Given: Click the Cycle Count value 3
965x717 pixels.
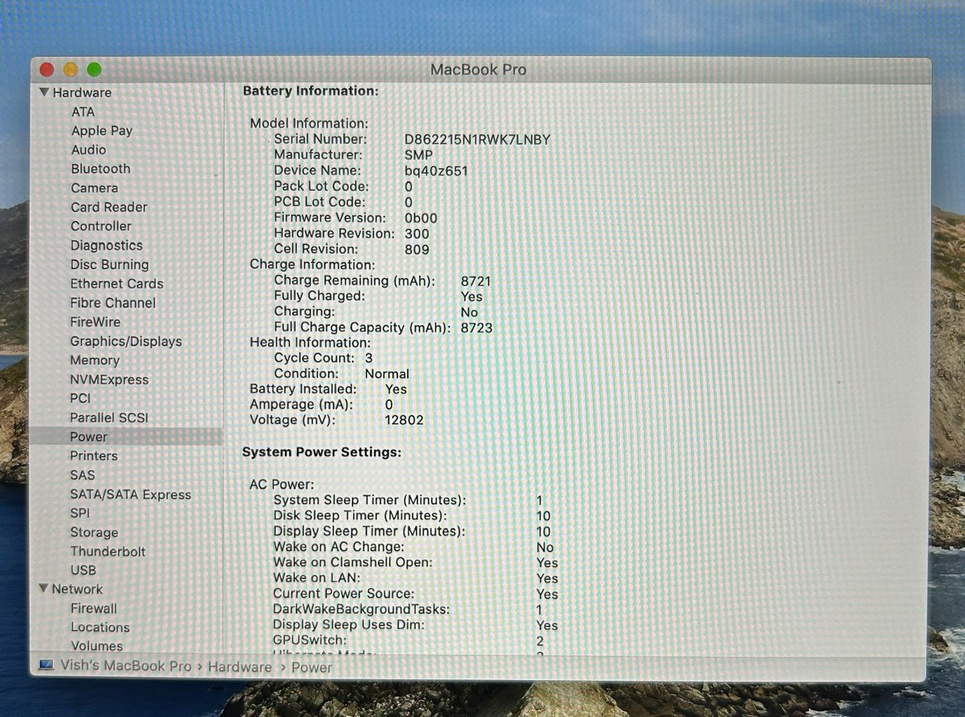Looking at the screenshot, I should coord(369,358).
